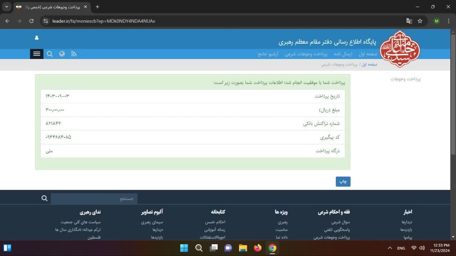Expand hidden system tray icons
Viewport: 456px width, 256px height.
(390, 248)
